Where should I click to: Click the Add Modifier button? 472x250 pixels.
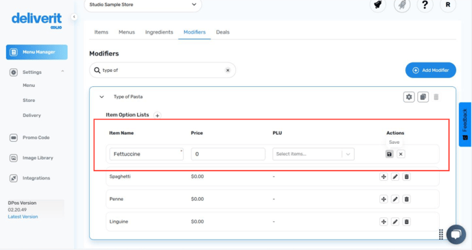coord(430,71)
